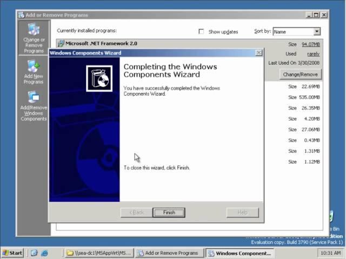
Task: Click the Help button in the wizard
Action: 243,213
